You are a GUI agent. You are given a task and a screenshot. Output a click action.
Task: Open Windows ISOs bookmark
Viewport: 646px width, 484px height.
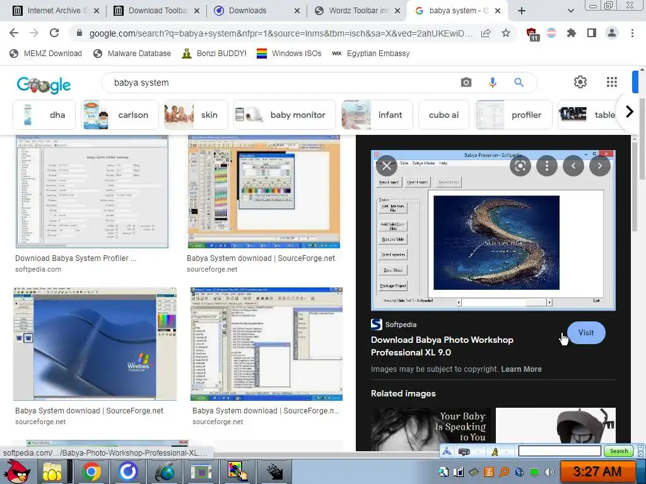tap(289, 54)
